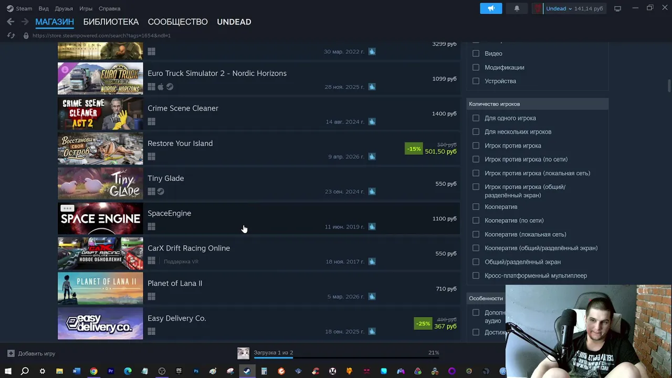Enable Кооператив (по сети) filter
The width and height of the screenshot is (672, 378).
point(476,220)
